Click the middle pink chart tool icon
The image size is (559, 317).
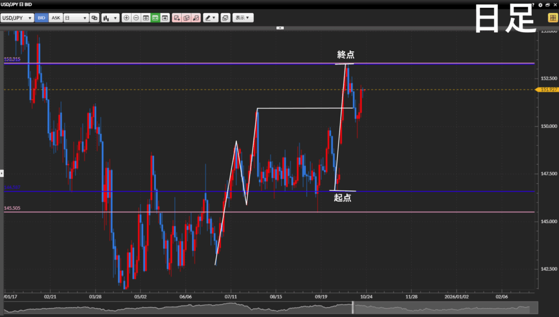coord(186,17)
